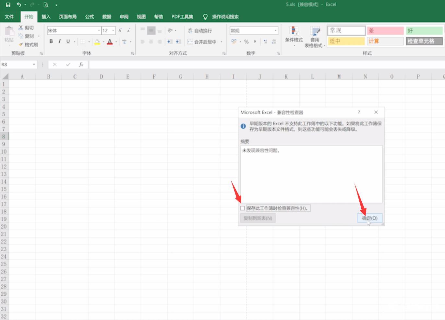
Task: Switch to the 数据 tab
Action: [107, 17]
